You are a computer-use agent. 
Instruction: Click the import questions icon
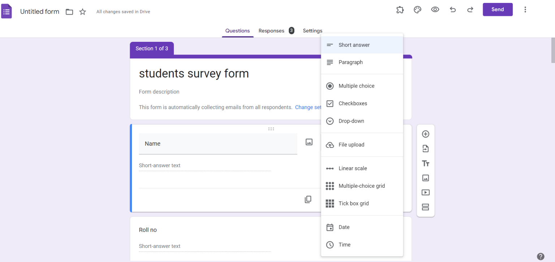point(426,148)
